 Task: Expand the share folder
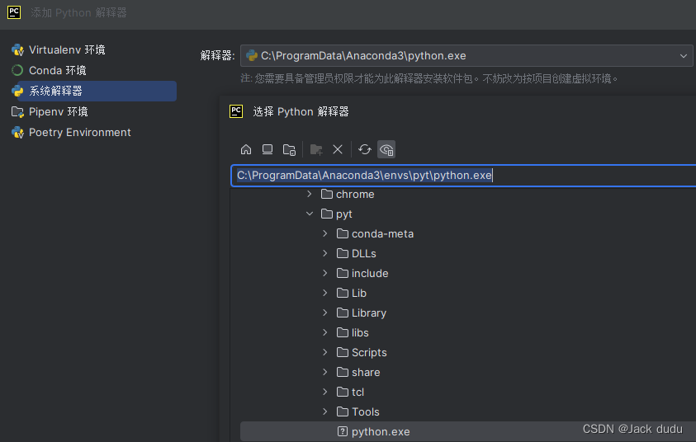[x=325, y=372]
